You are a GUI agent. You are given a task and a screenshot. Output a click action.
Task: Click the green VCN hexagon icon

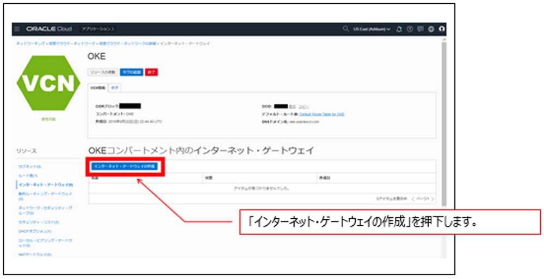pos(48,83)
